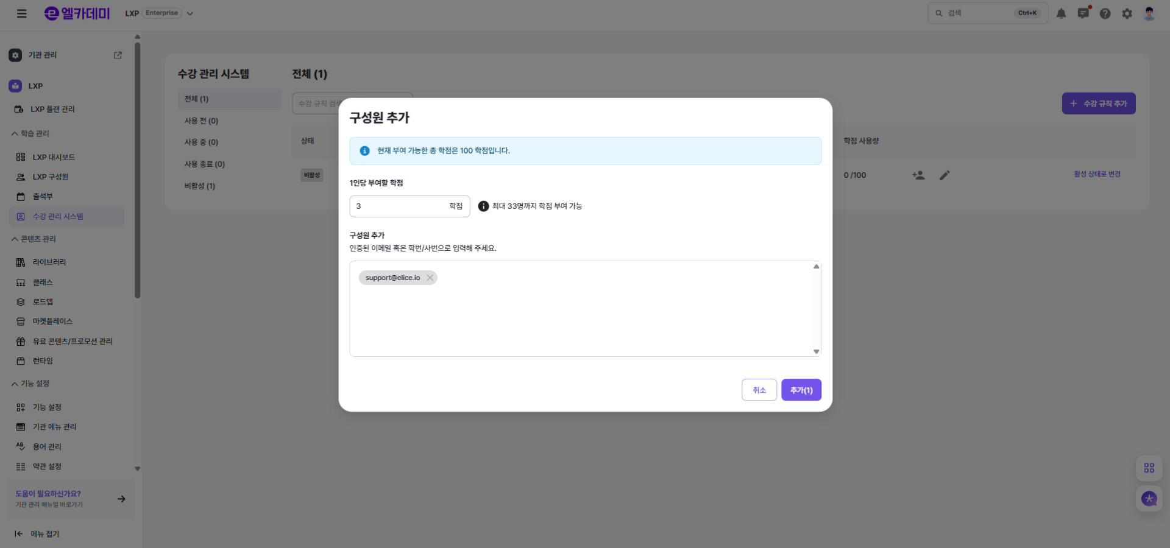Click the 엘카데미 logo

76,13
